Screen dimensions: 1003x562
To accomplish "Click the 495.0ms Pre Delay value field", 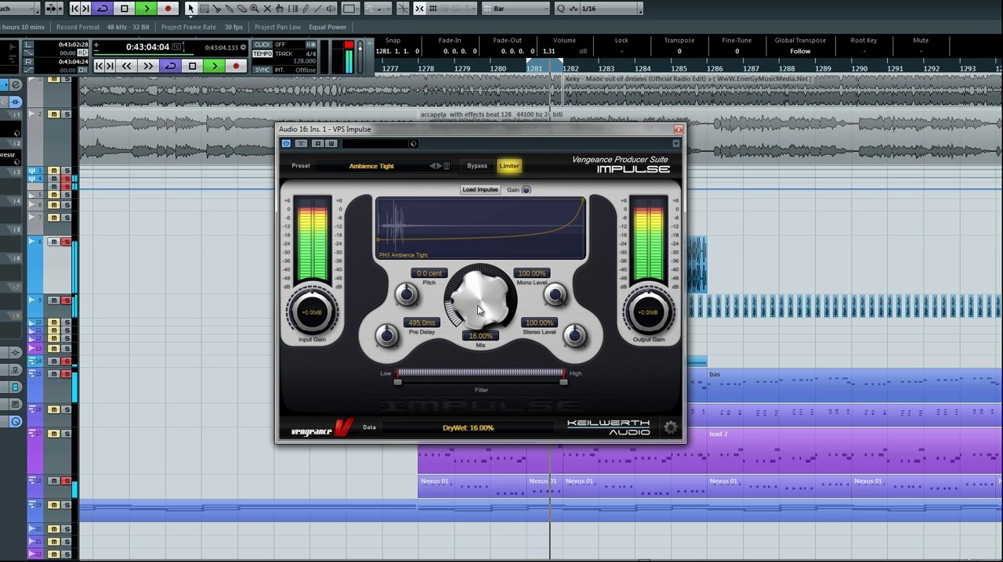I will (x=422, y=322).
